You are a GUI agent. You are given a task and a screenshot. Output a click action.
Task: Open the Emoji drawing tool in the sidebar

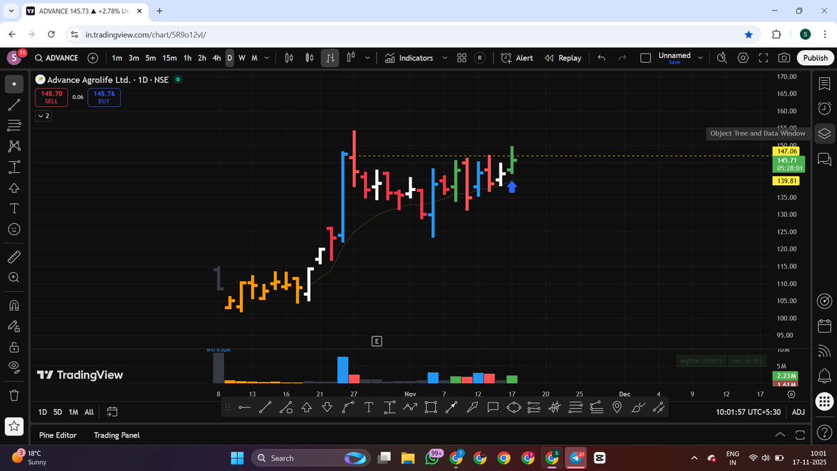[14, 229]
